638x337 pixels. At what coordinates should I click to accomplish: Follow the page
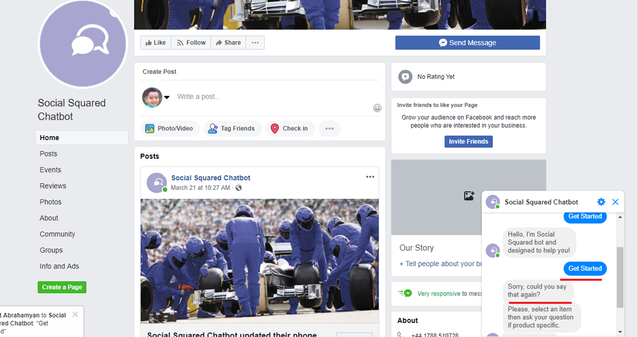[191, 43]
